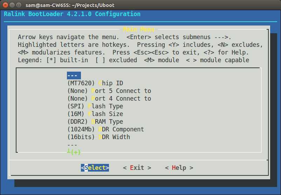Click the Main Menu title text
The width and height of the screenshot is (281, 195).
(139, 29)
